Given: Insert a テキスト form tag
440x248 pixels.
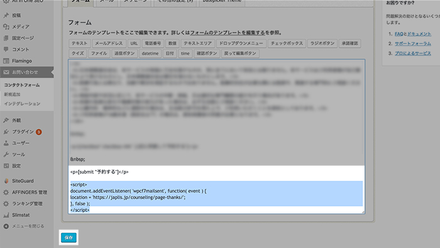Looking at the screenshot, I should 79,43.
